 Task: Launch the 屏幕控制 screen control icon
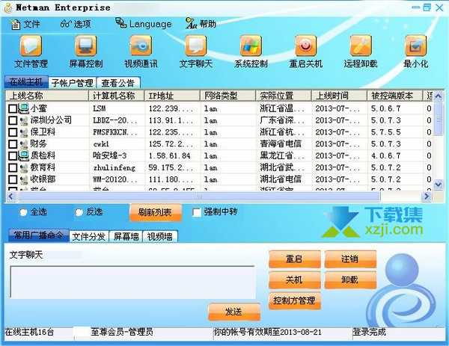[86, 46]
